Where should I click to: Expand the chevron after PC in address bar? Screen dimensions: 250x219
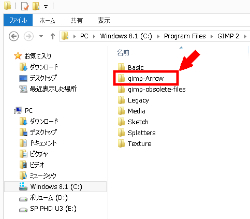[94, 36]
